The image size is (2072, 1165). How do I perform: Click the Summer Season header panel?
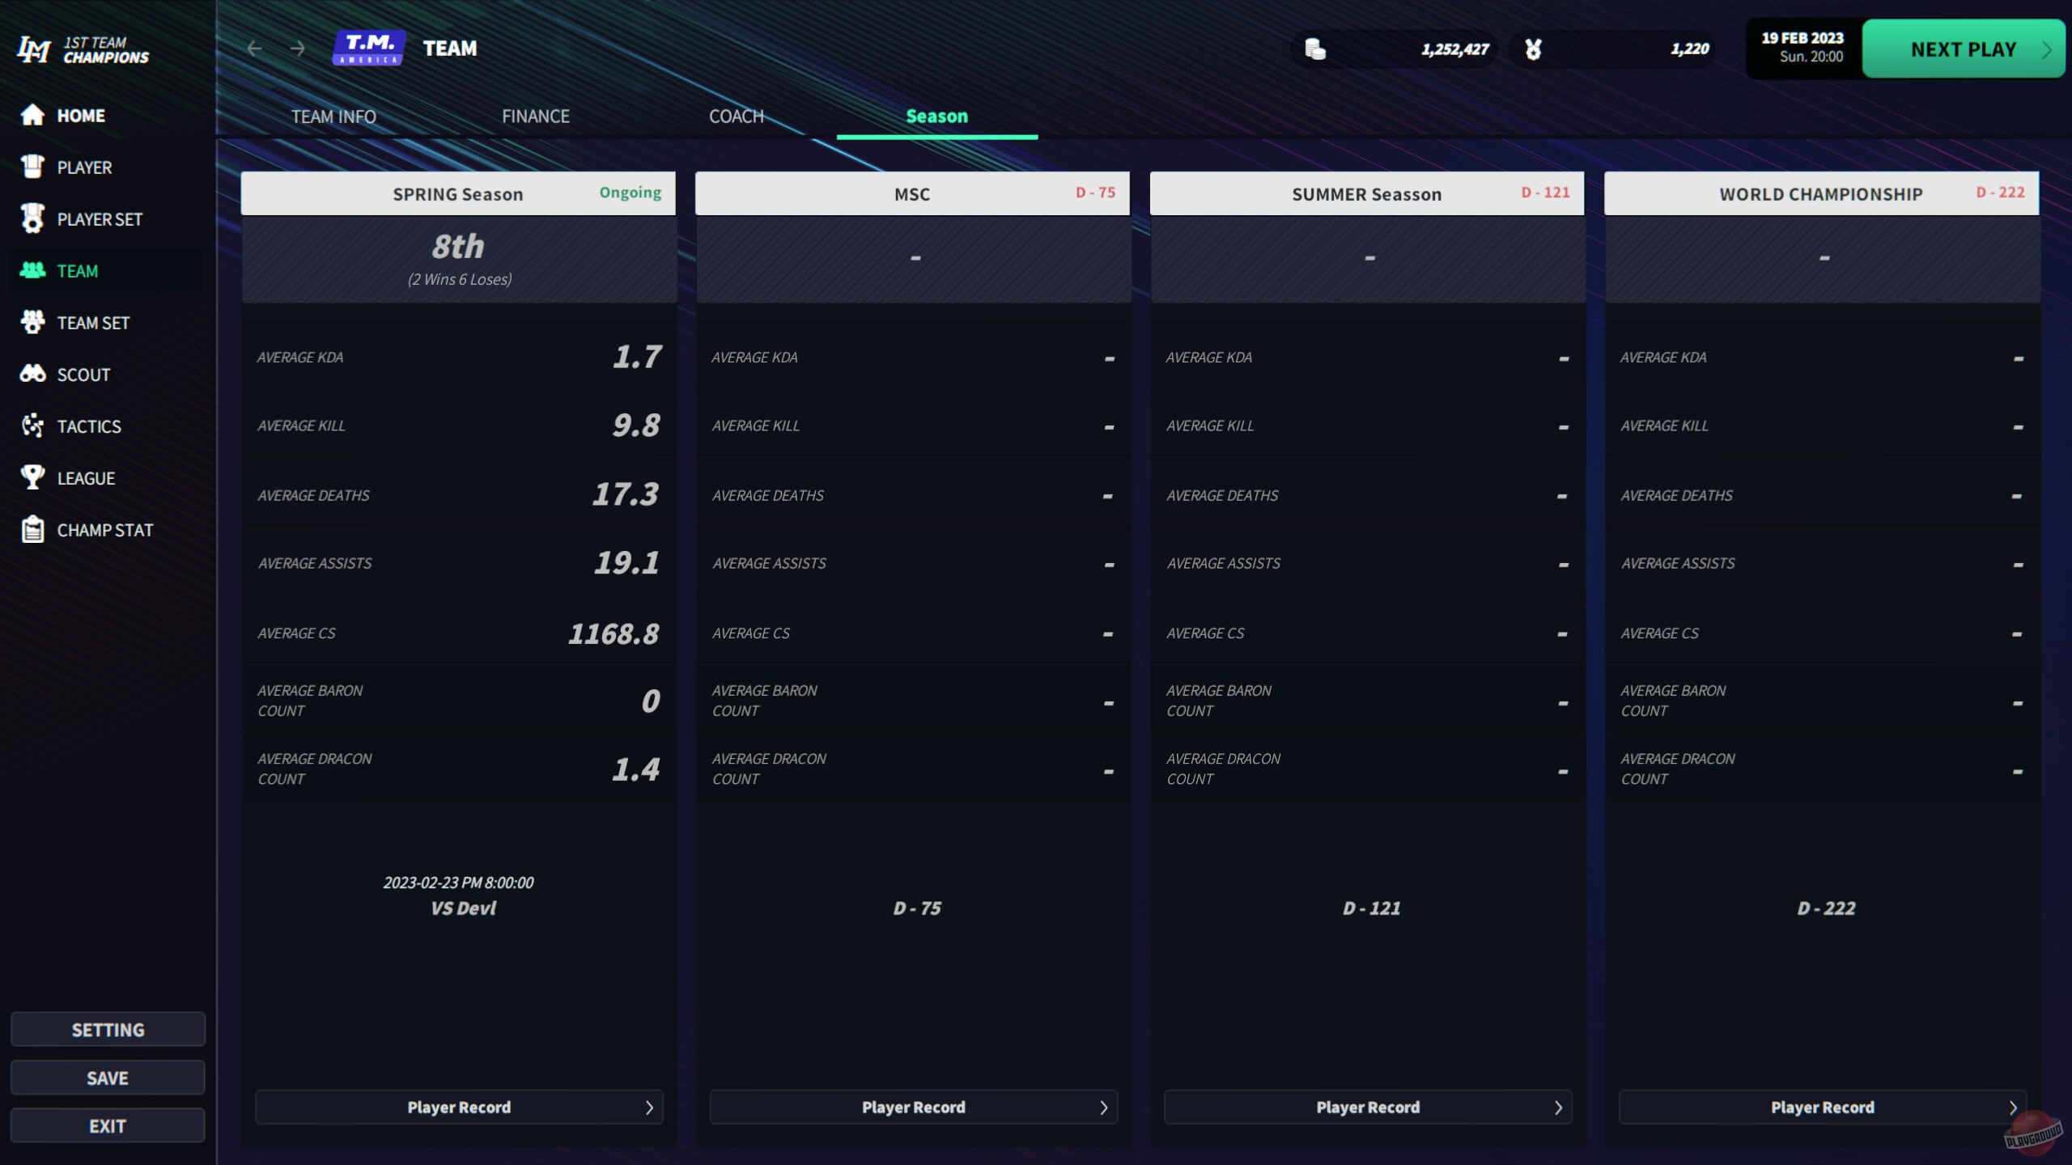[x=1366, y=194]
